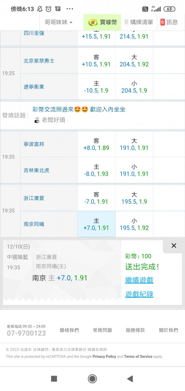This screenshot has width=185, height=391.
Task: Select 大 195.5, 1.9 over option
Action: [x=134, y=198]
